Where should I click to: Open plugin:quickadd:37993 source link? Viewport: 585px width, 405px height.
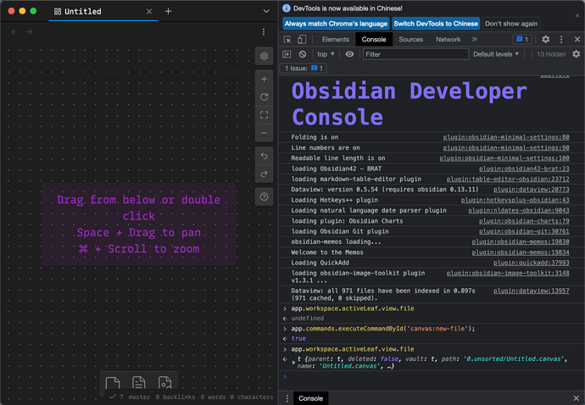tap(532, 263)
